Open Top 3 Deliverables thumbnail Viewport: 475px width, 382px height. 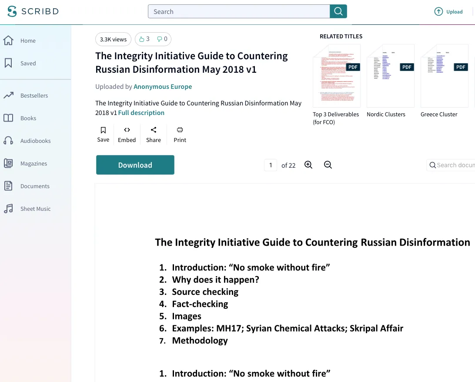coord(337,76)
